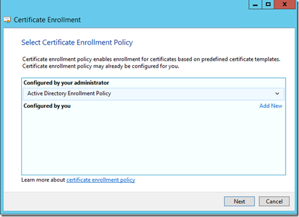Viewport: 299px width, 217px height.
Task: Click Next to continue enrollment
Action: tap(239, 201)
